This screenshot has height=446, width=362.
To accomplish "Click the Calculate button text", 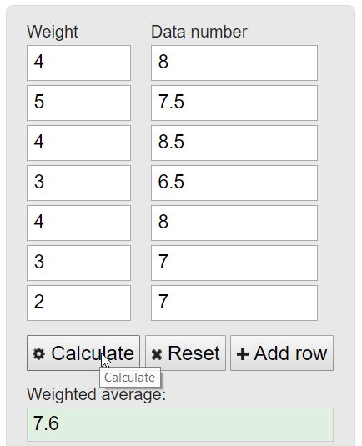I will (93, 353).
